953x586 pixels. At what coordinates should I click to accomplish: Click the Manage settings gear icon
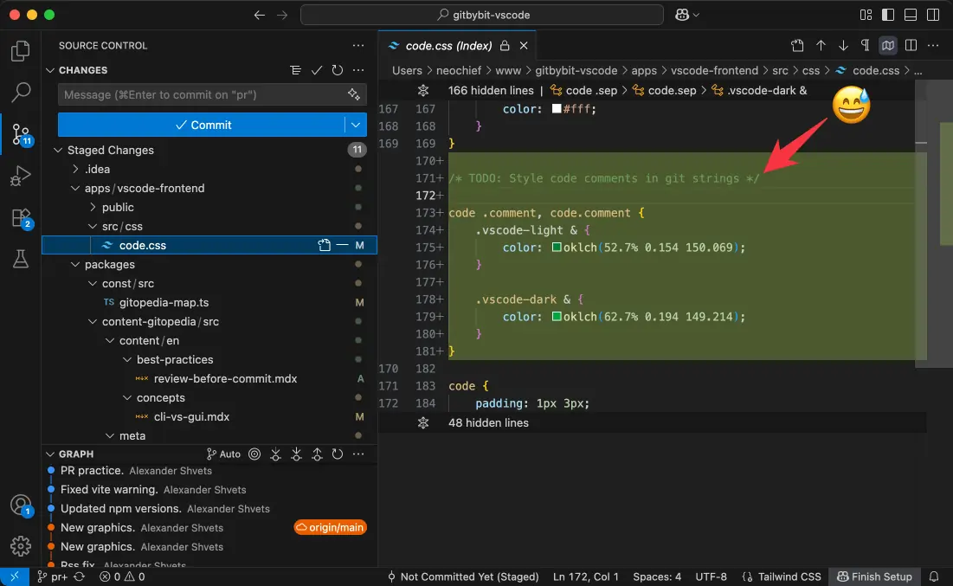click(21, 546)
